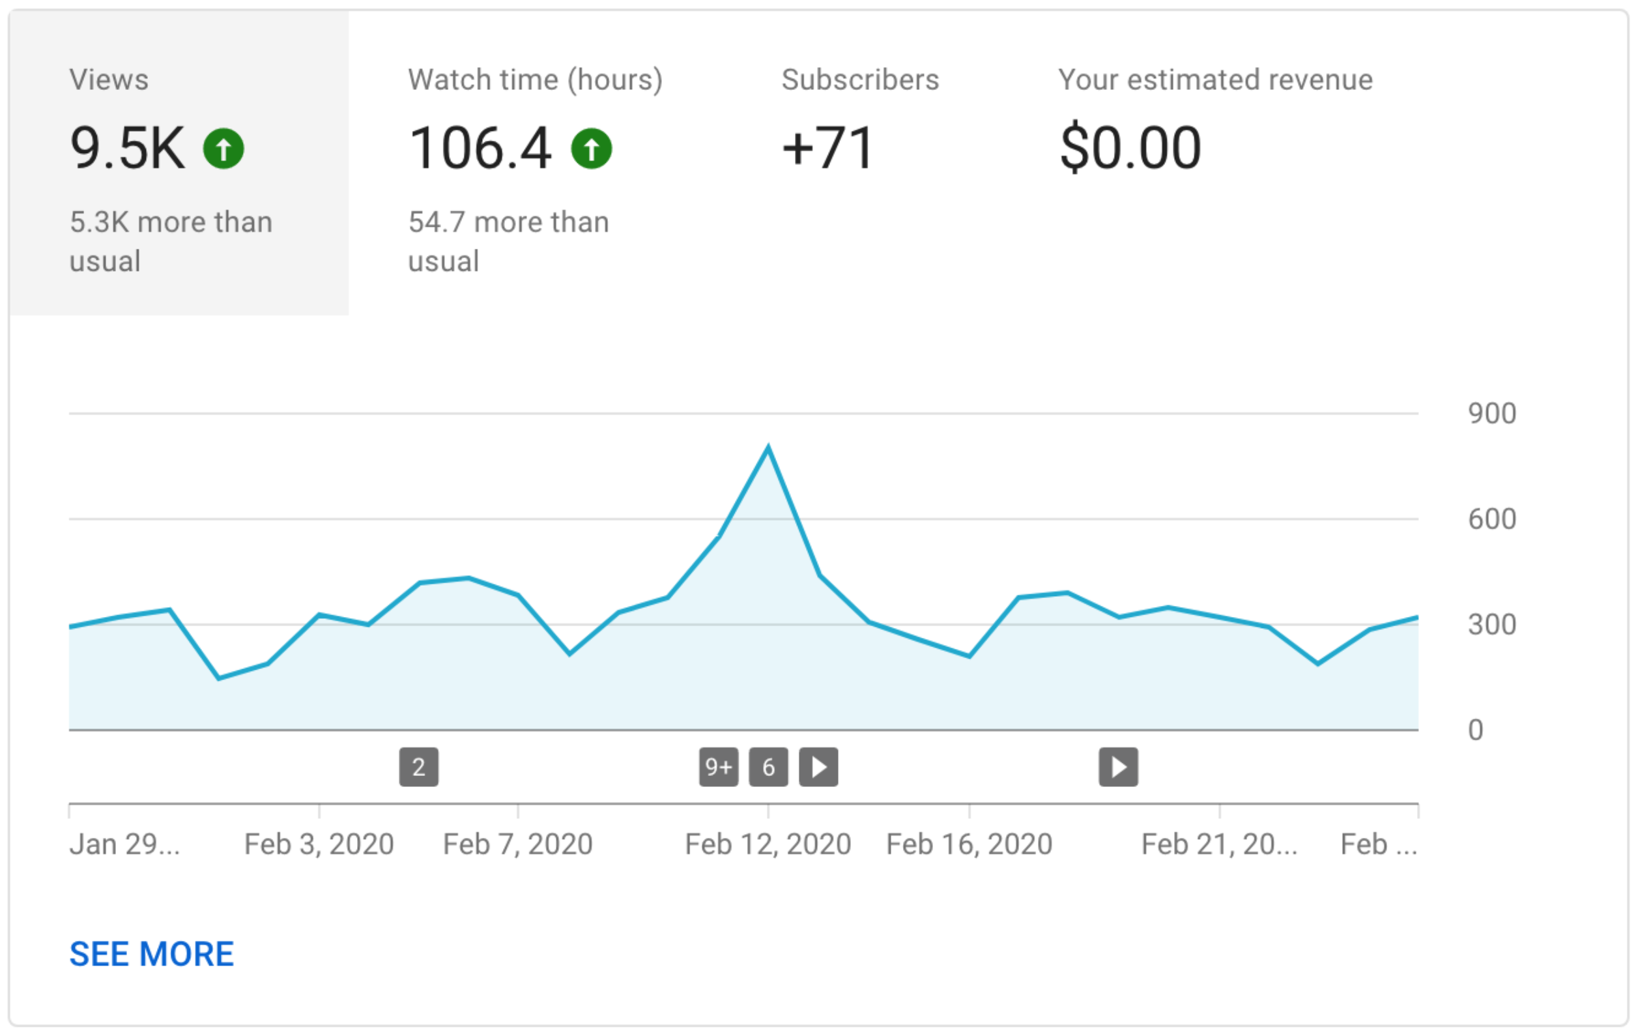Click the SEE MORE link
Image resolution: width=1638 pixels, height=1032 pixels.
[x=152, y=953]
